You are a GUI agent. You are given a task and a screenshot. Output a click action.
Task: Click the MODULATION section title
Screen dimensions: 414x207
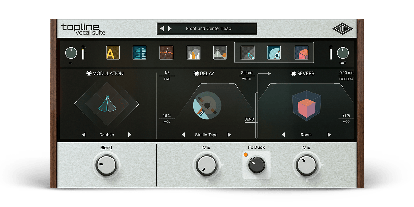(x=108, y=73)
